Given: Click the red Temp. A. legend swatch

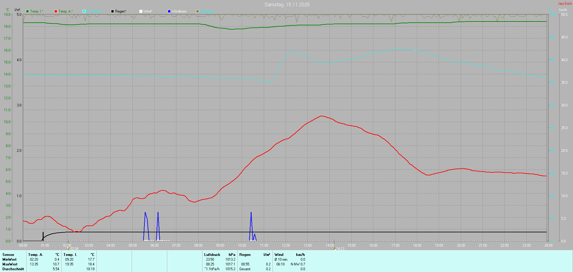Looking at the screenshot, I should [56, 11].
